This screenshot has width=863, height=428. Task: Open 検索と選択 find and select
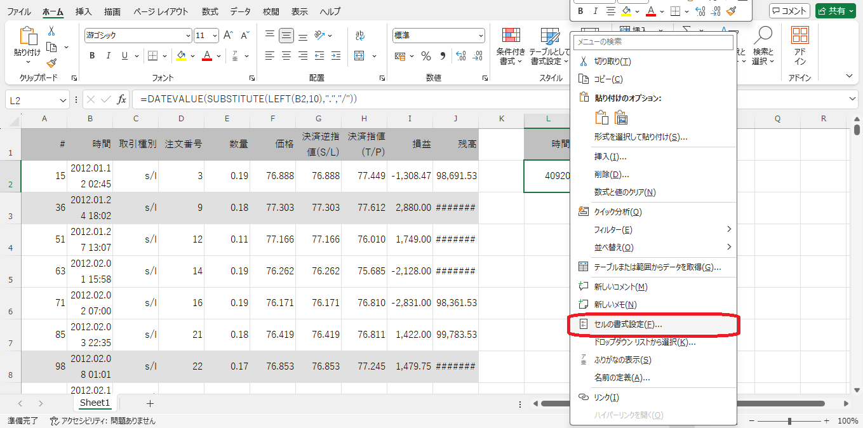[x=763, y=47]
